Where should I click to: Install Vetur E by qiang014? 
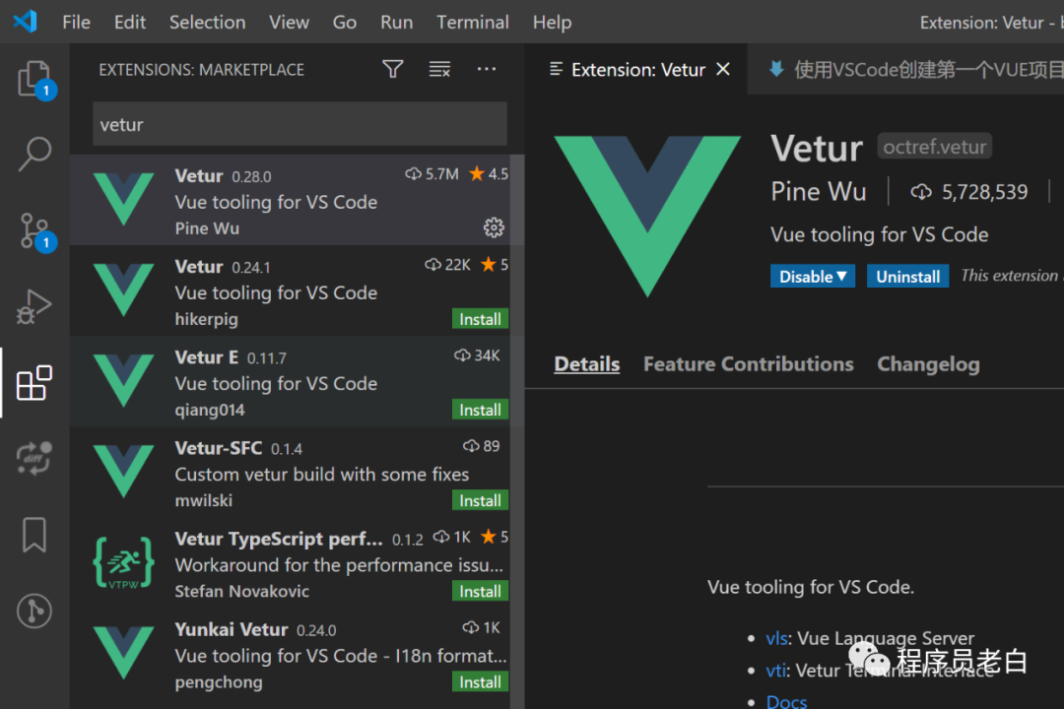click(x=481, y=410)
